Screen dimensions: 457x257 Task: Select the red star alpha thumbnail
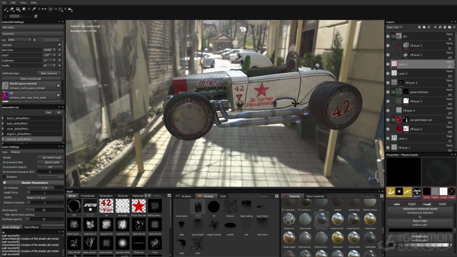pyautogui.click(x=139, y=206)
